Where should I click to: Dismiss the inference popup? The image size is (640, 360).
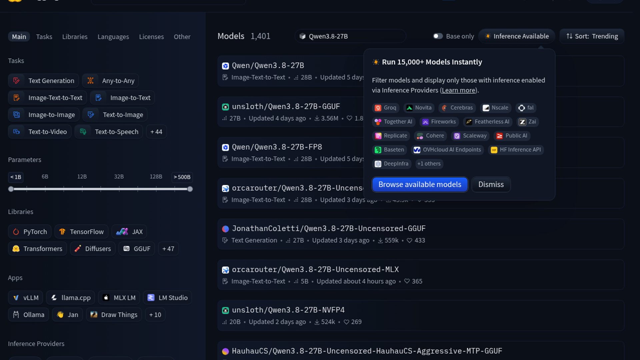point(491,184)
